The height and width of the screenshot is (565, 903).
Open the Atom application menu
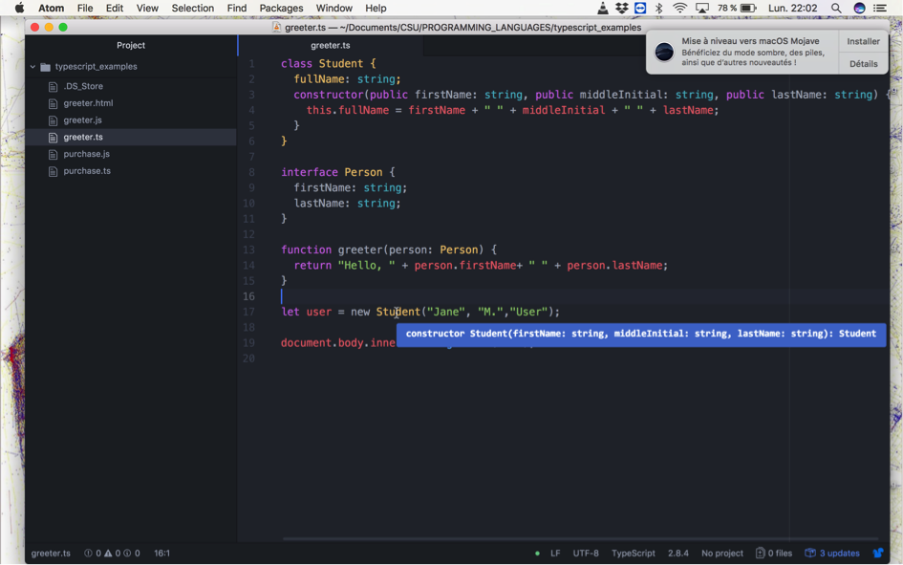click(x=52, y=8)
